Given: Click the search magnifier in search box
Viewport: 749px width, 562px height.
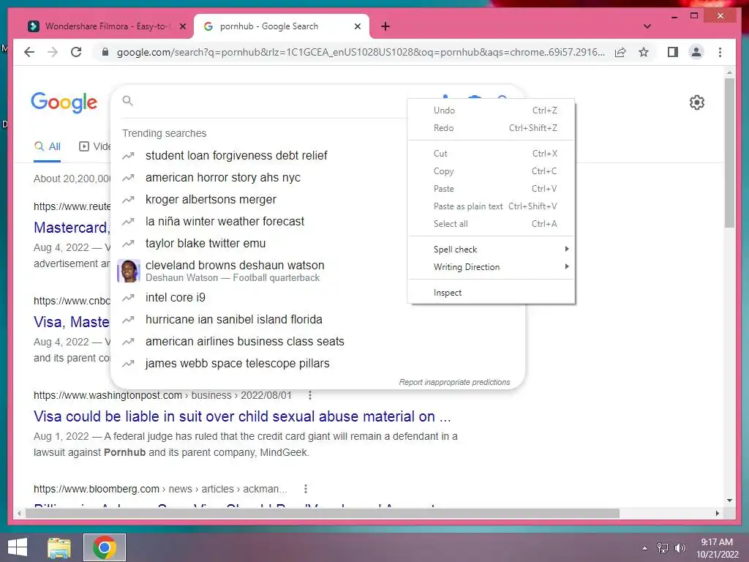Looking at the screenshot, I should pyautogui.click(x=127, y=100).
